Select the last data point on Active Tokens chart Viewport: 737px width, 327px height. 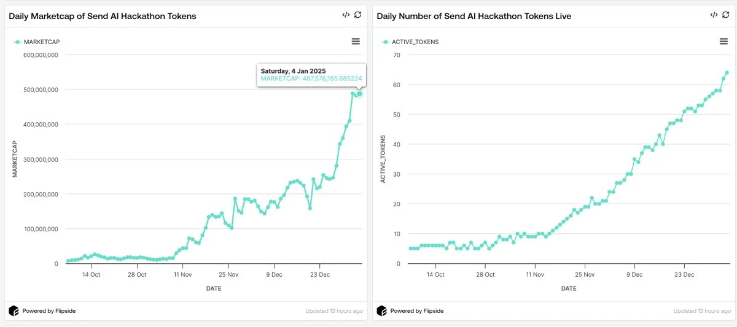727,73
